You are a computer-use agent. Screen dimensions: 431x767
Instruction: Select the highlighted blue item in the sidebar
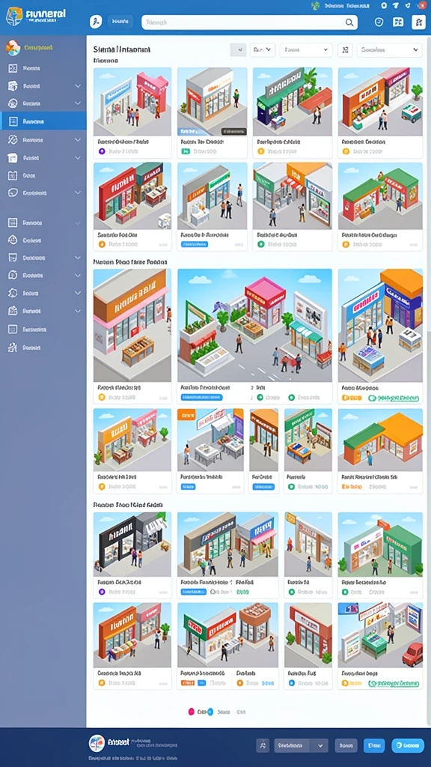(x=43, y=121)
